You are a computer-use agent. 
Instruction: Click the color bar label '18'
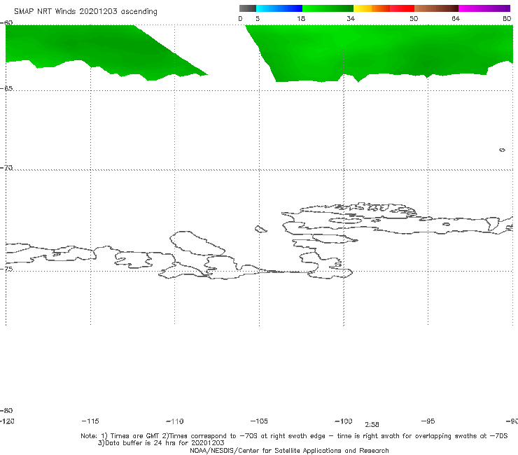(x=301, y=19)
